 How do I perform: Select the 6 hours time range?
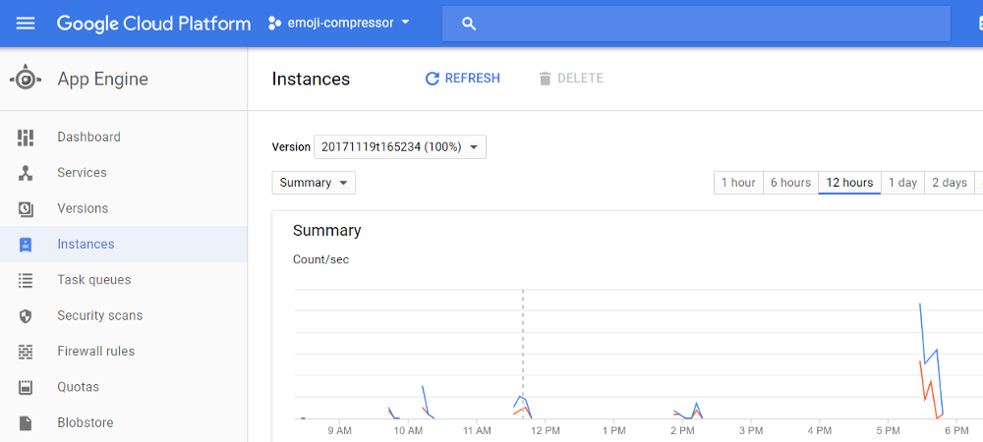[x=790, y=183]
